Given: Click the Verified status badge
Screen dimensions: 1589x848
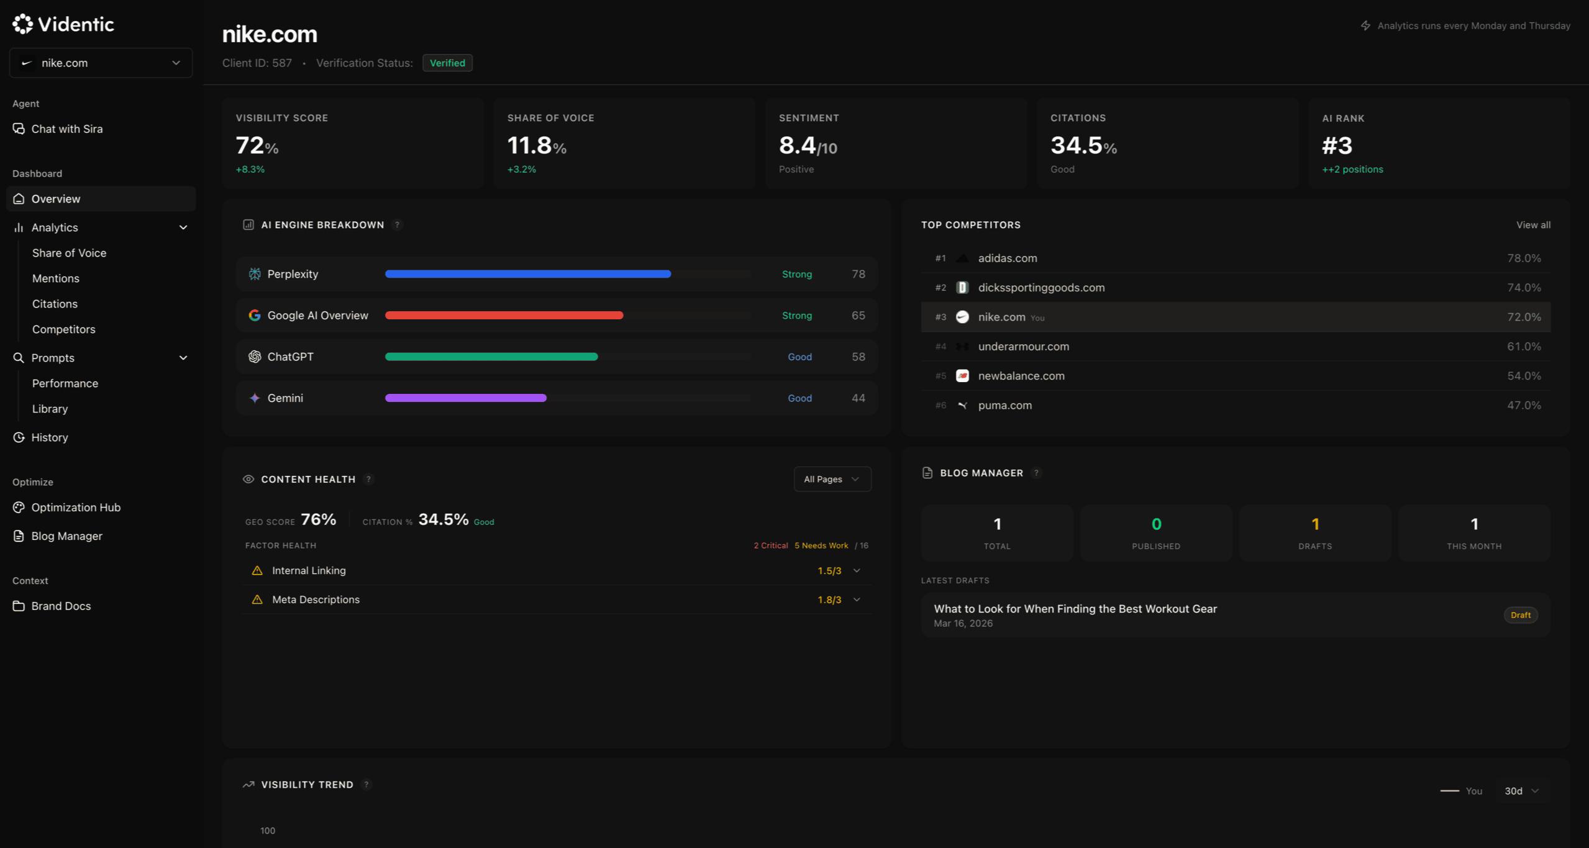Looking at the screenshot, I should point(447,63).
